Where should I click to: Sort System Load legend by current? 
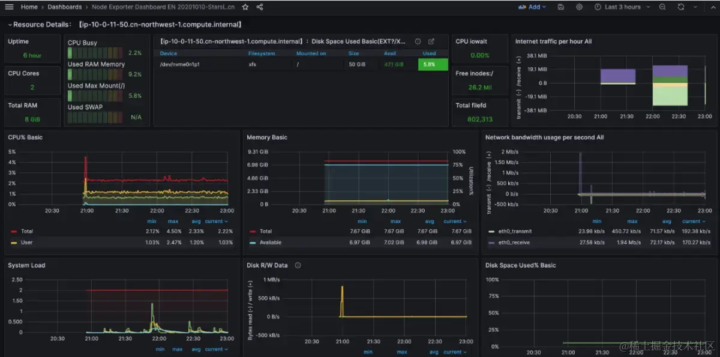[x=216, y=349]
